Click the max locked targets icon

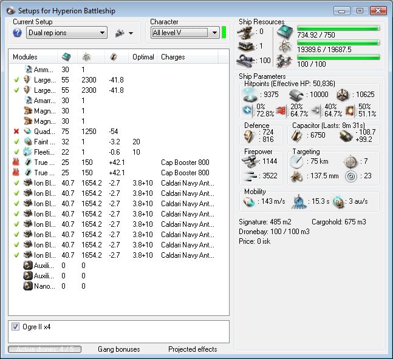350,162
